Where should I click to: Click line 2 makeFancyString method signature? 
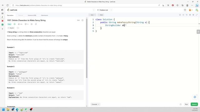pos(125,22)
